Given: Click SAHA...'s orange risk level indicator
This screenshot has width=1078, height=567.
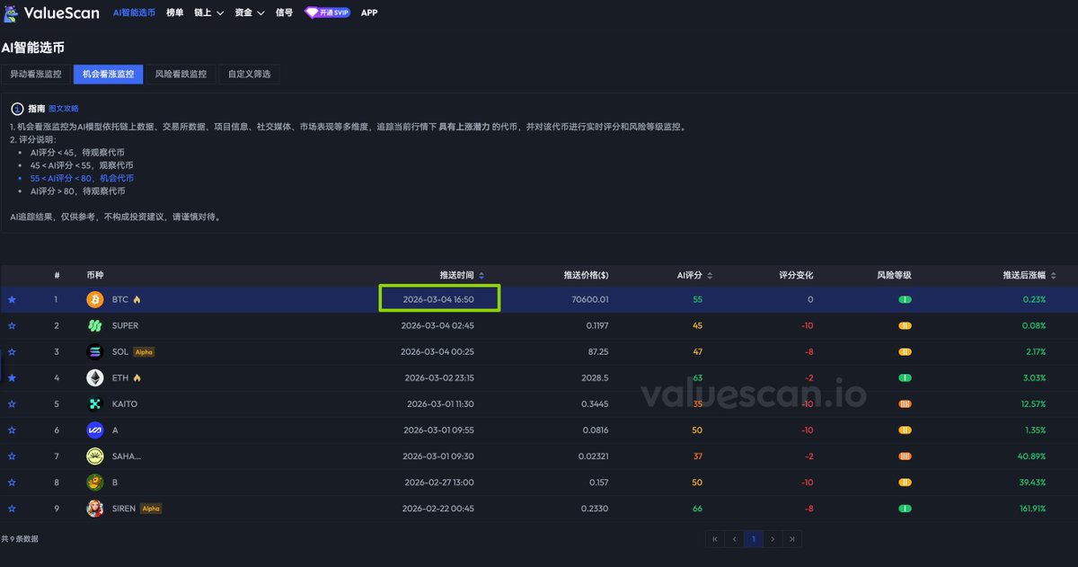Looking at the screenshot, I should tap(905, 456).
